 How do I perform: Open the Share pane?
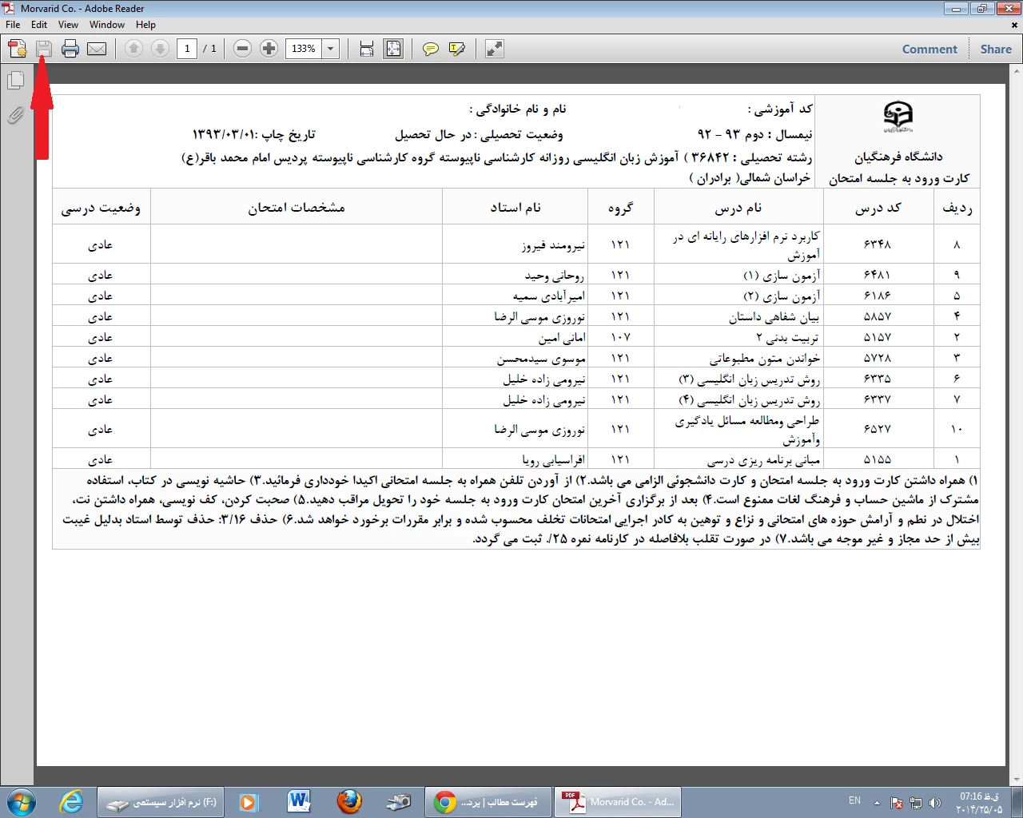click(x=996, y=49)
